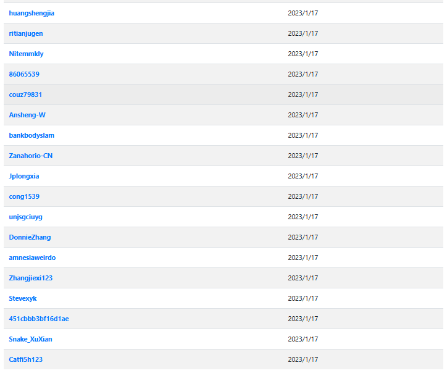
Task: Visit Ansheng-W's profile link
Action: click(27, 115)
